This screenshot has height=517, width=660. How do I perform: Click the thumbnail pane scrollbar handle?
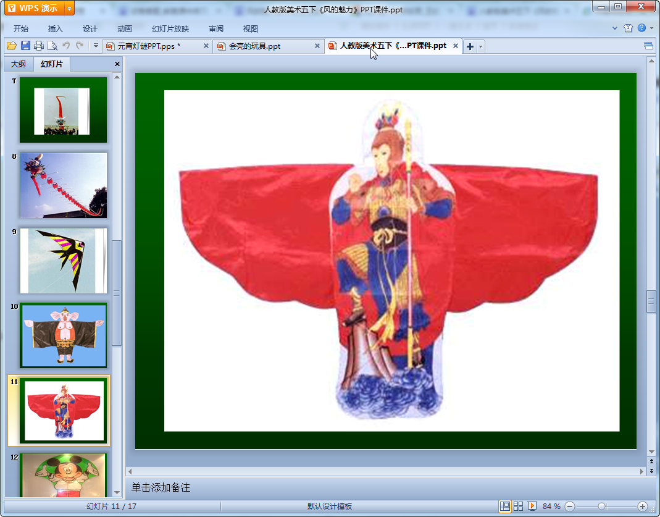coord(117,293)
